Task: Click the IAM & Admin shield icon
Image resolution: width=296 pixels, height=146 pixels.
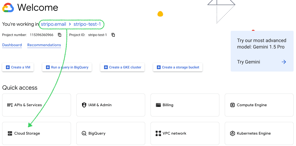Action: [x=84, y=105]
